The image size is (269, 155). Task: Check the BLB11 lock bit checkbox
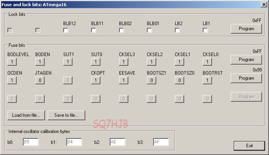point(93,30)
